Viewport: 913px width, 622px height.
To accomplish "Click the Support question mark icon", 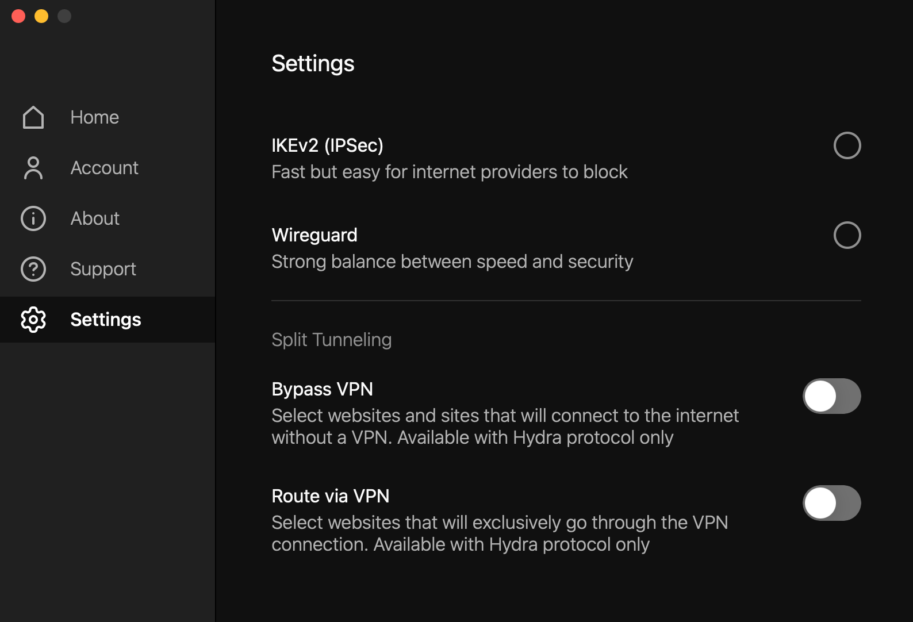I will tap(33, 268).
